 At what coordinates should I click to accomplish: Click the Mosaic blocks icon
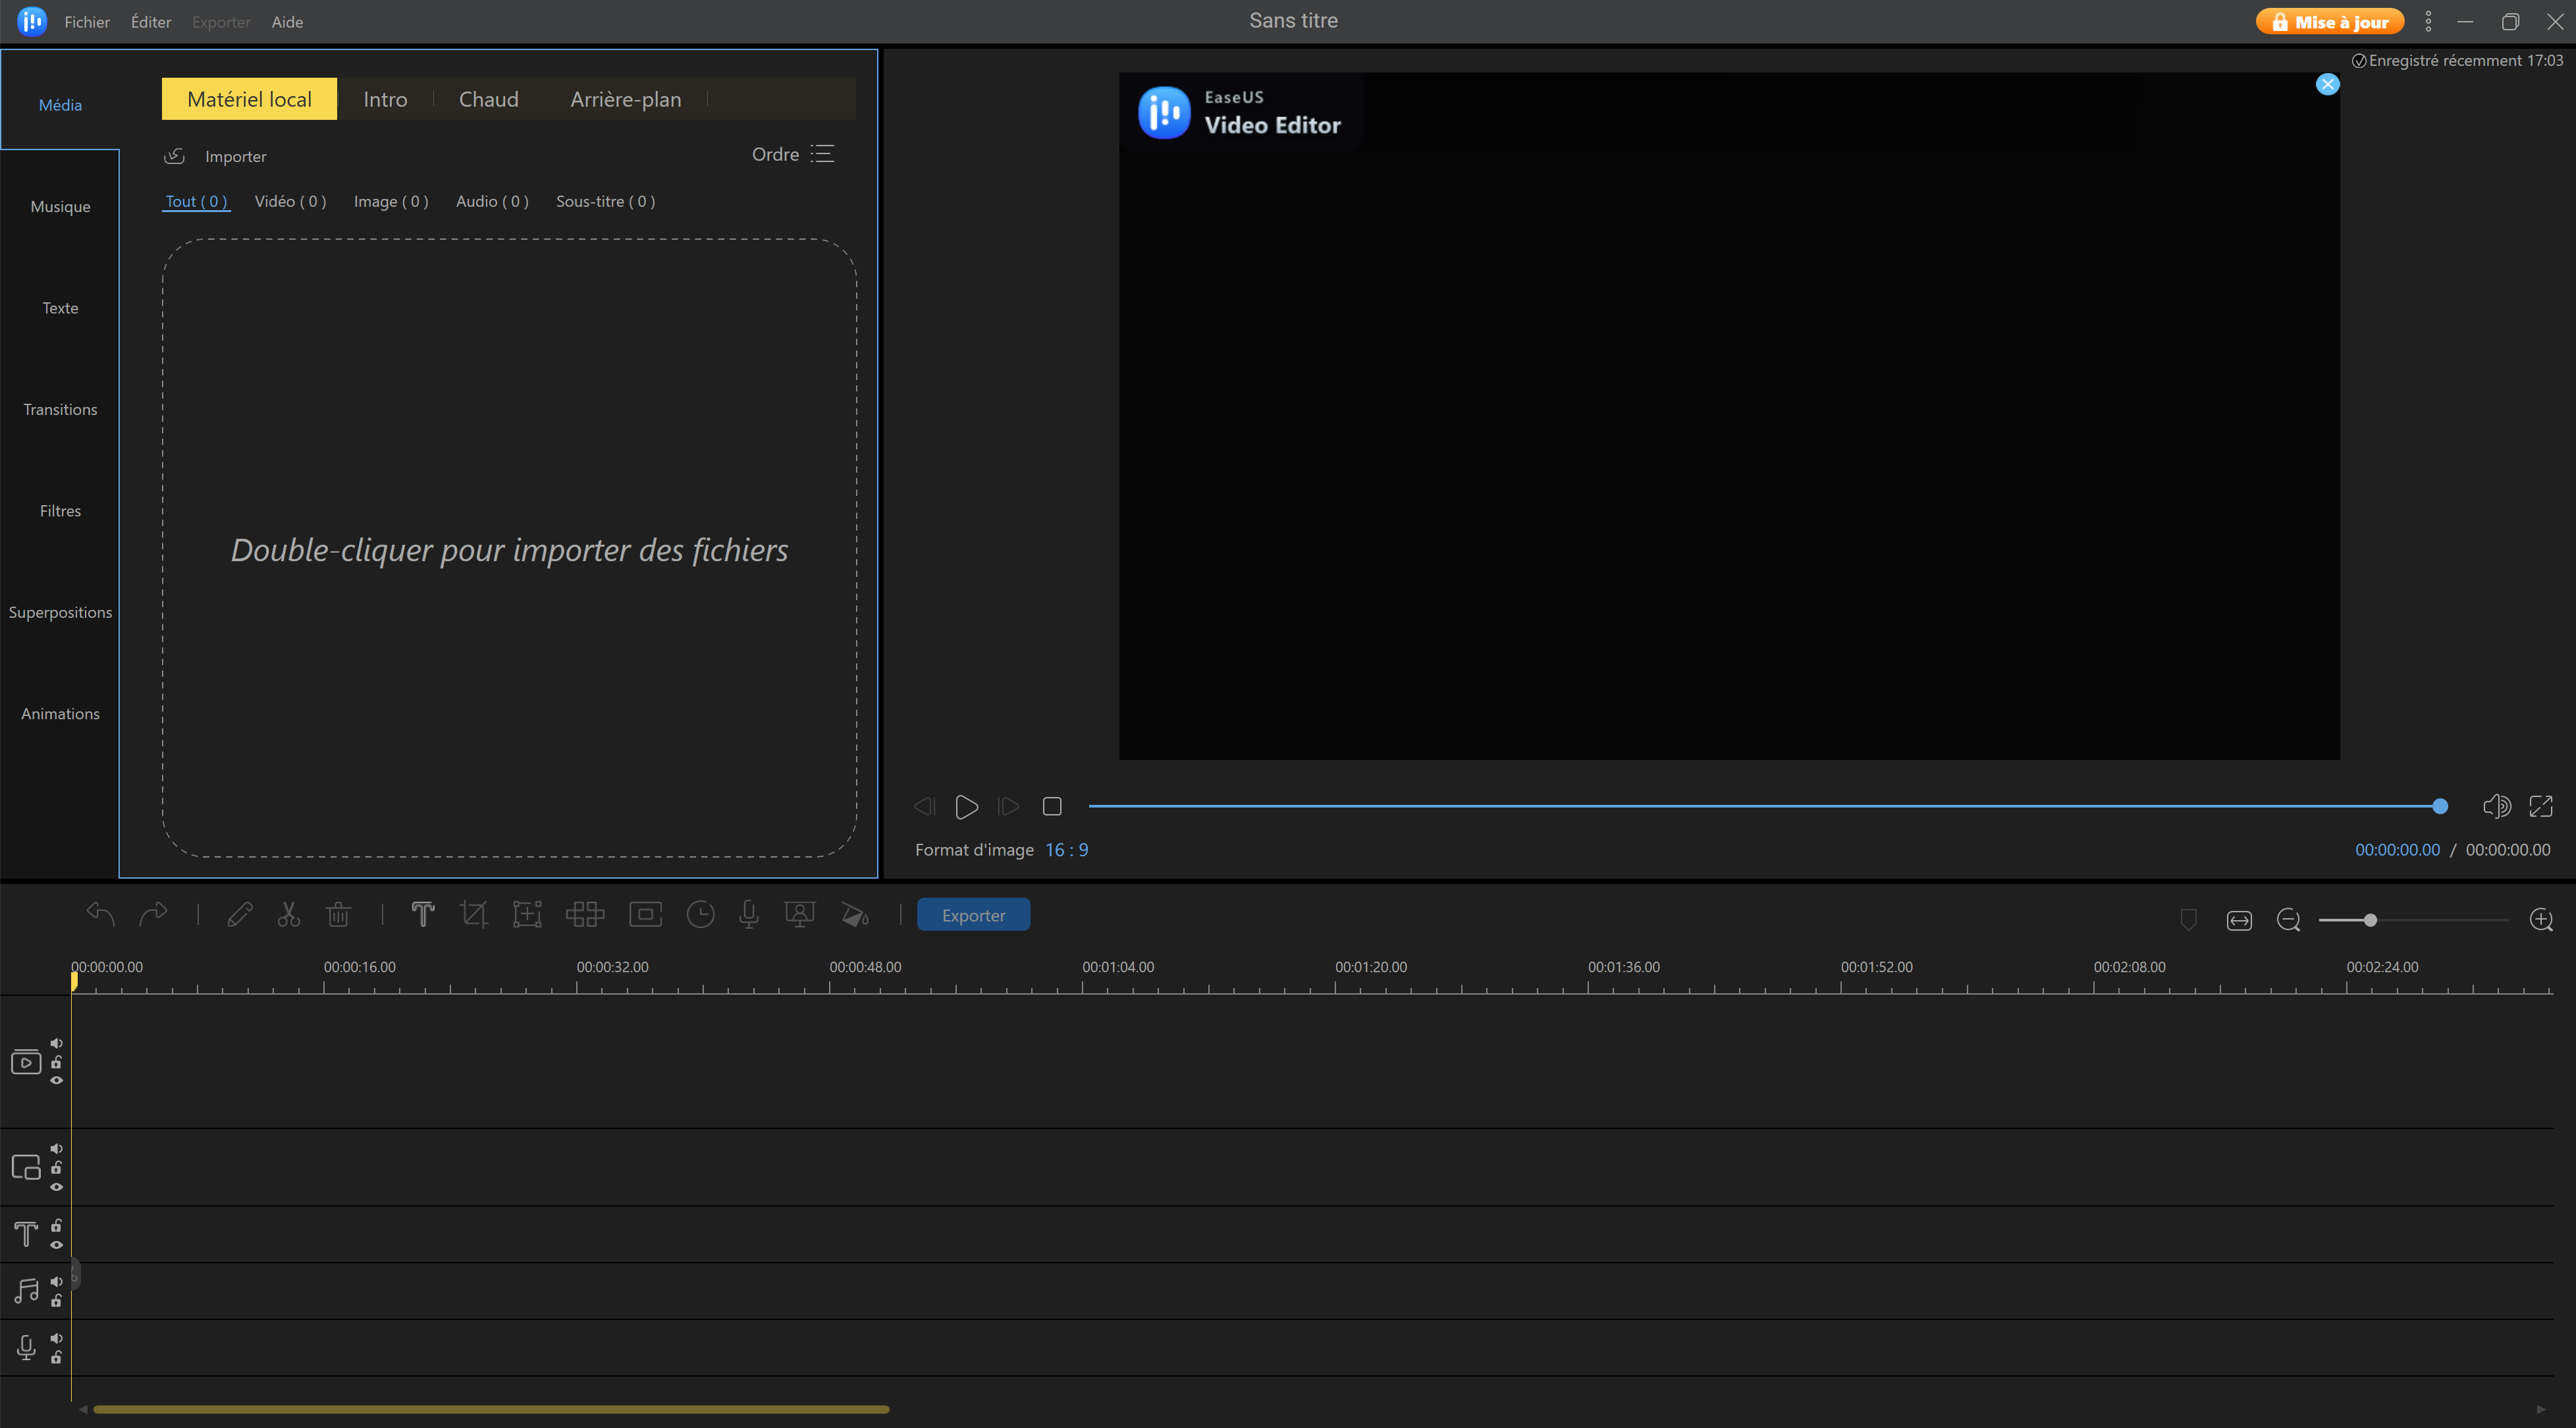(585, 915)
